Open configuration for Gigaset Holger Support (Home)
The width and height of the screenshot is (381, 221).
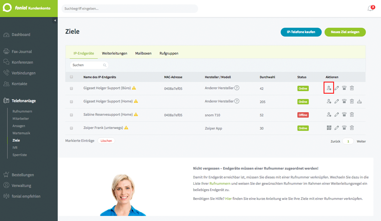click(329, 102)
